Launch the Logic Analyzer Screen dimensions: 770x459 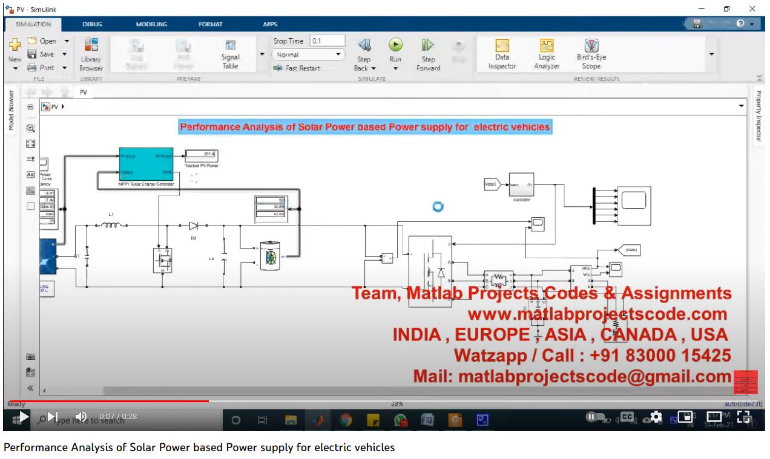(x=547, y=54)
